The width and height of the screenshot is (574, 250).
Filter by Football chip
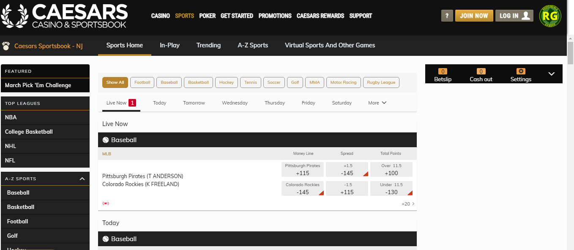[x=142, y=82]
